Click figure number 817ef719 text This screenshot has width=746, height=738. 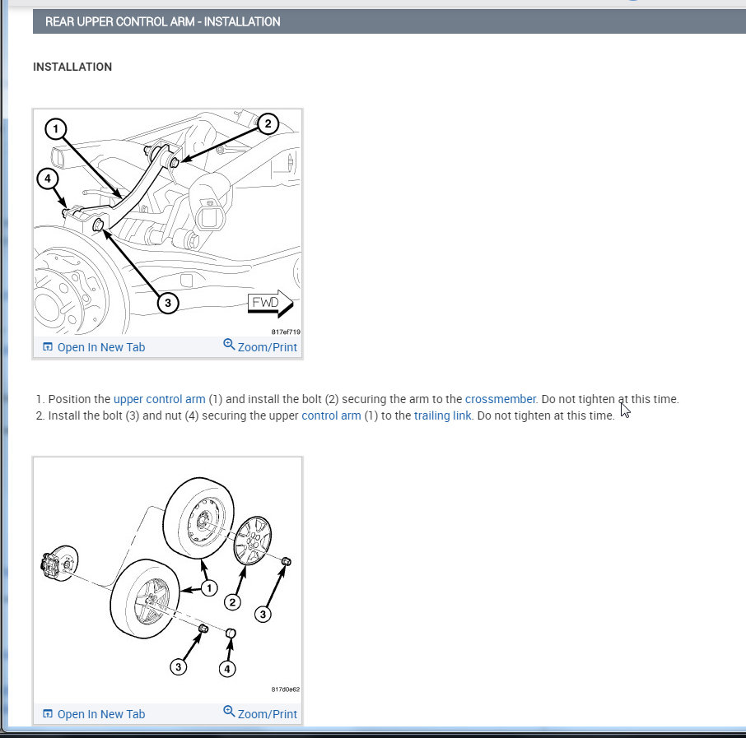286,332
